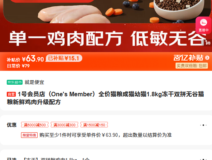
Task: Click the 限量特惠 promotion tag
Action: coord(29,135)
